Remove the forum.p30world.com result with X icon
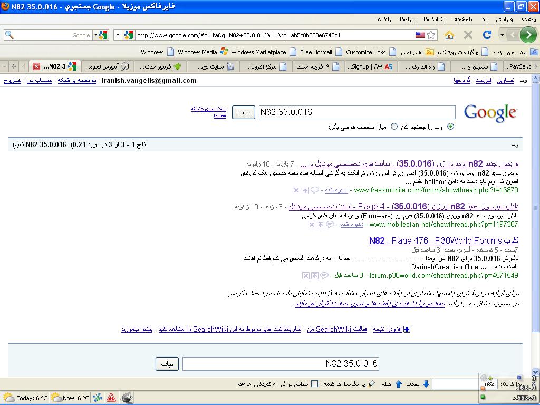 pyautogui.click(x=305, y=275)
